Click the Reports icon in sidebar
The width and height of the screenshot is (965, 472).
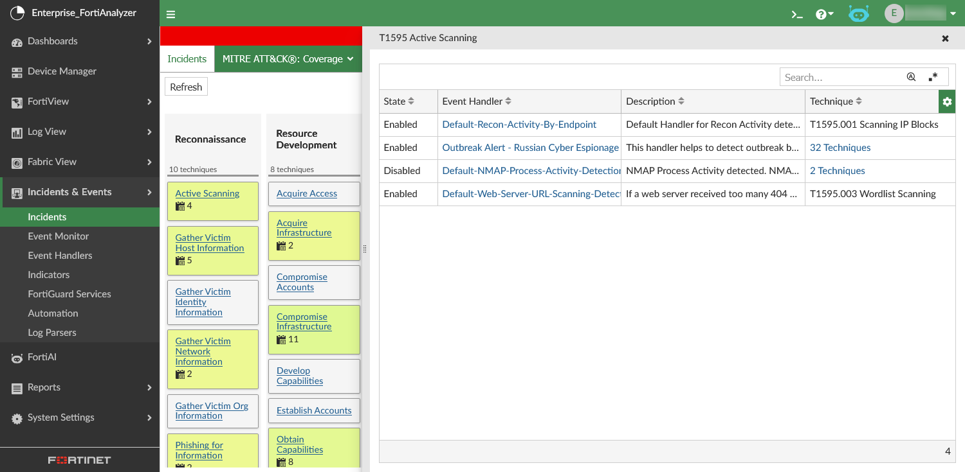[x=17, y=388]
